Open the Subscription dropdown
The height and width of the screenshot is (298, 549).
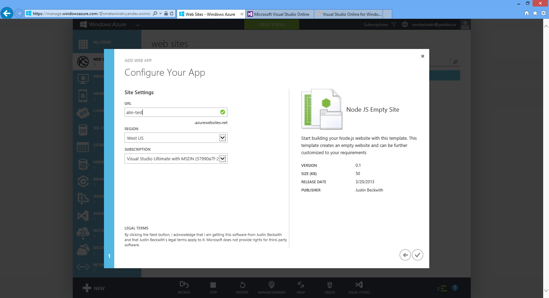[x=176, y=159]
